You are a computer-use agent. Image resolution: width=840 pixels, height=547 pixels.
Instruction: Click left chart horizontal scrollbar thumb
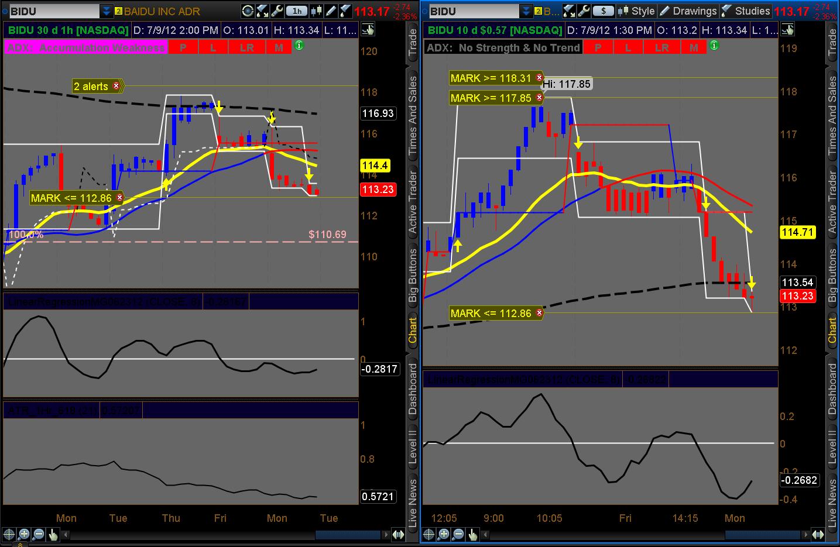[x=347, y=535]
